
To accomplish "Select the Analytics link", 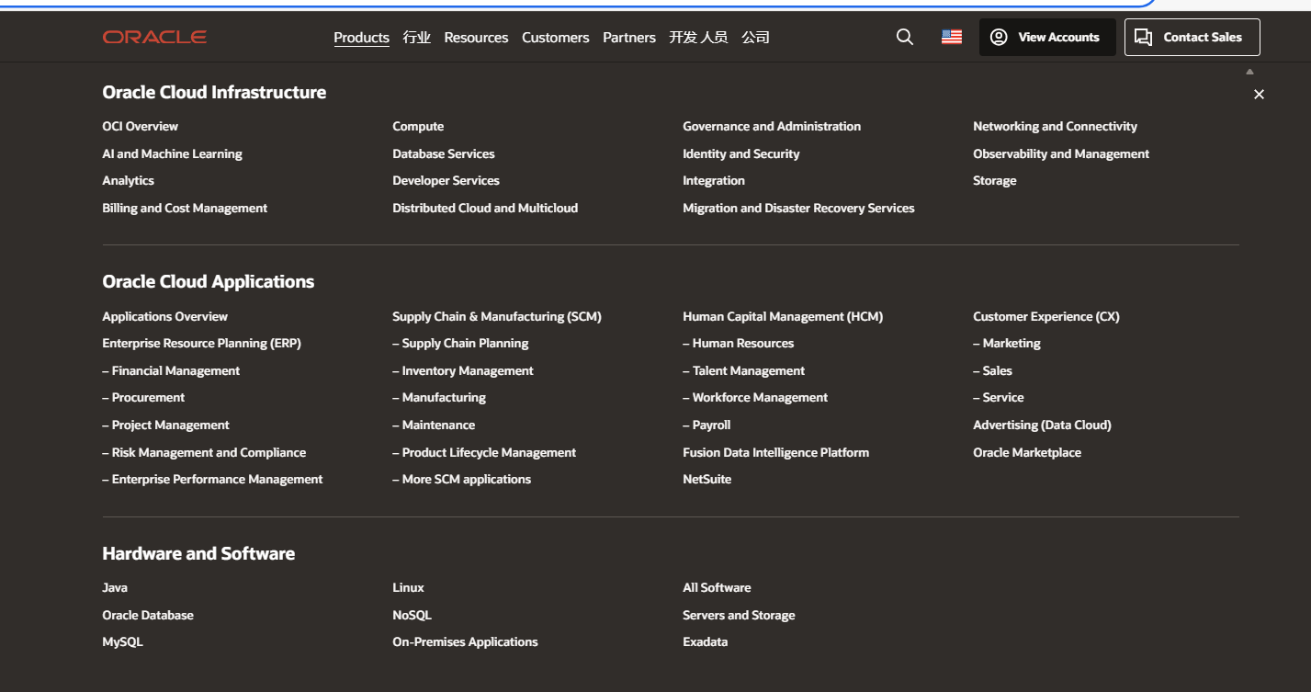I will [129, 181].
